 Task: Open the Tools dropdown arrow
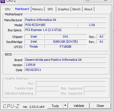coord(65,106)
